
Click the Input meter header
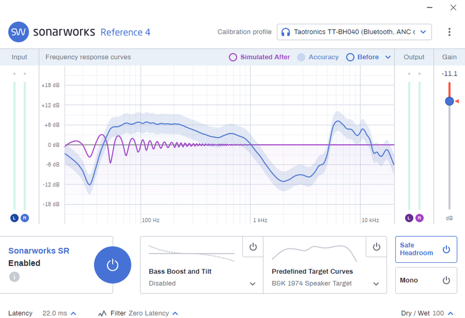19,57
